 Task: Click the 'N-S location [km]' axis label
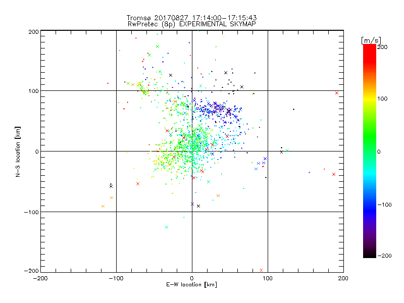(x=18, y=152)
